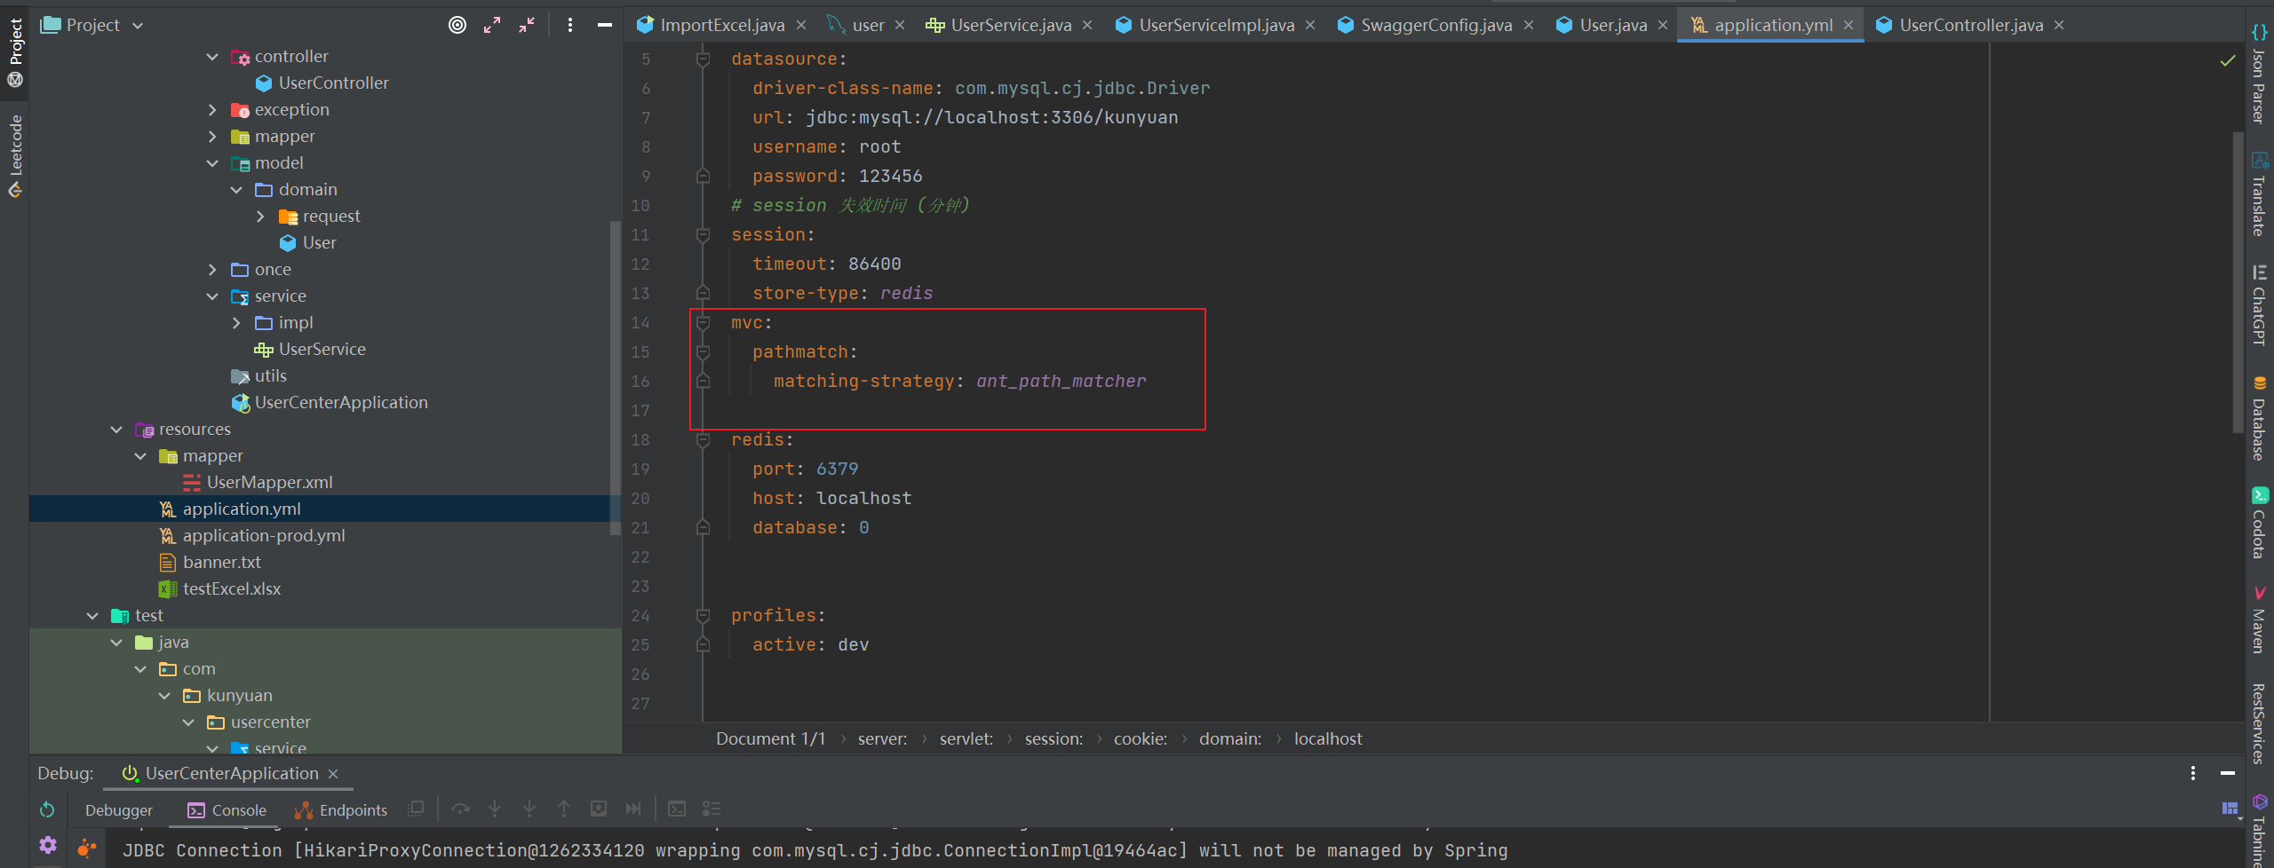
Task: Collapse the resources folder
Action: pos(116,430)
